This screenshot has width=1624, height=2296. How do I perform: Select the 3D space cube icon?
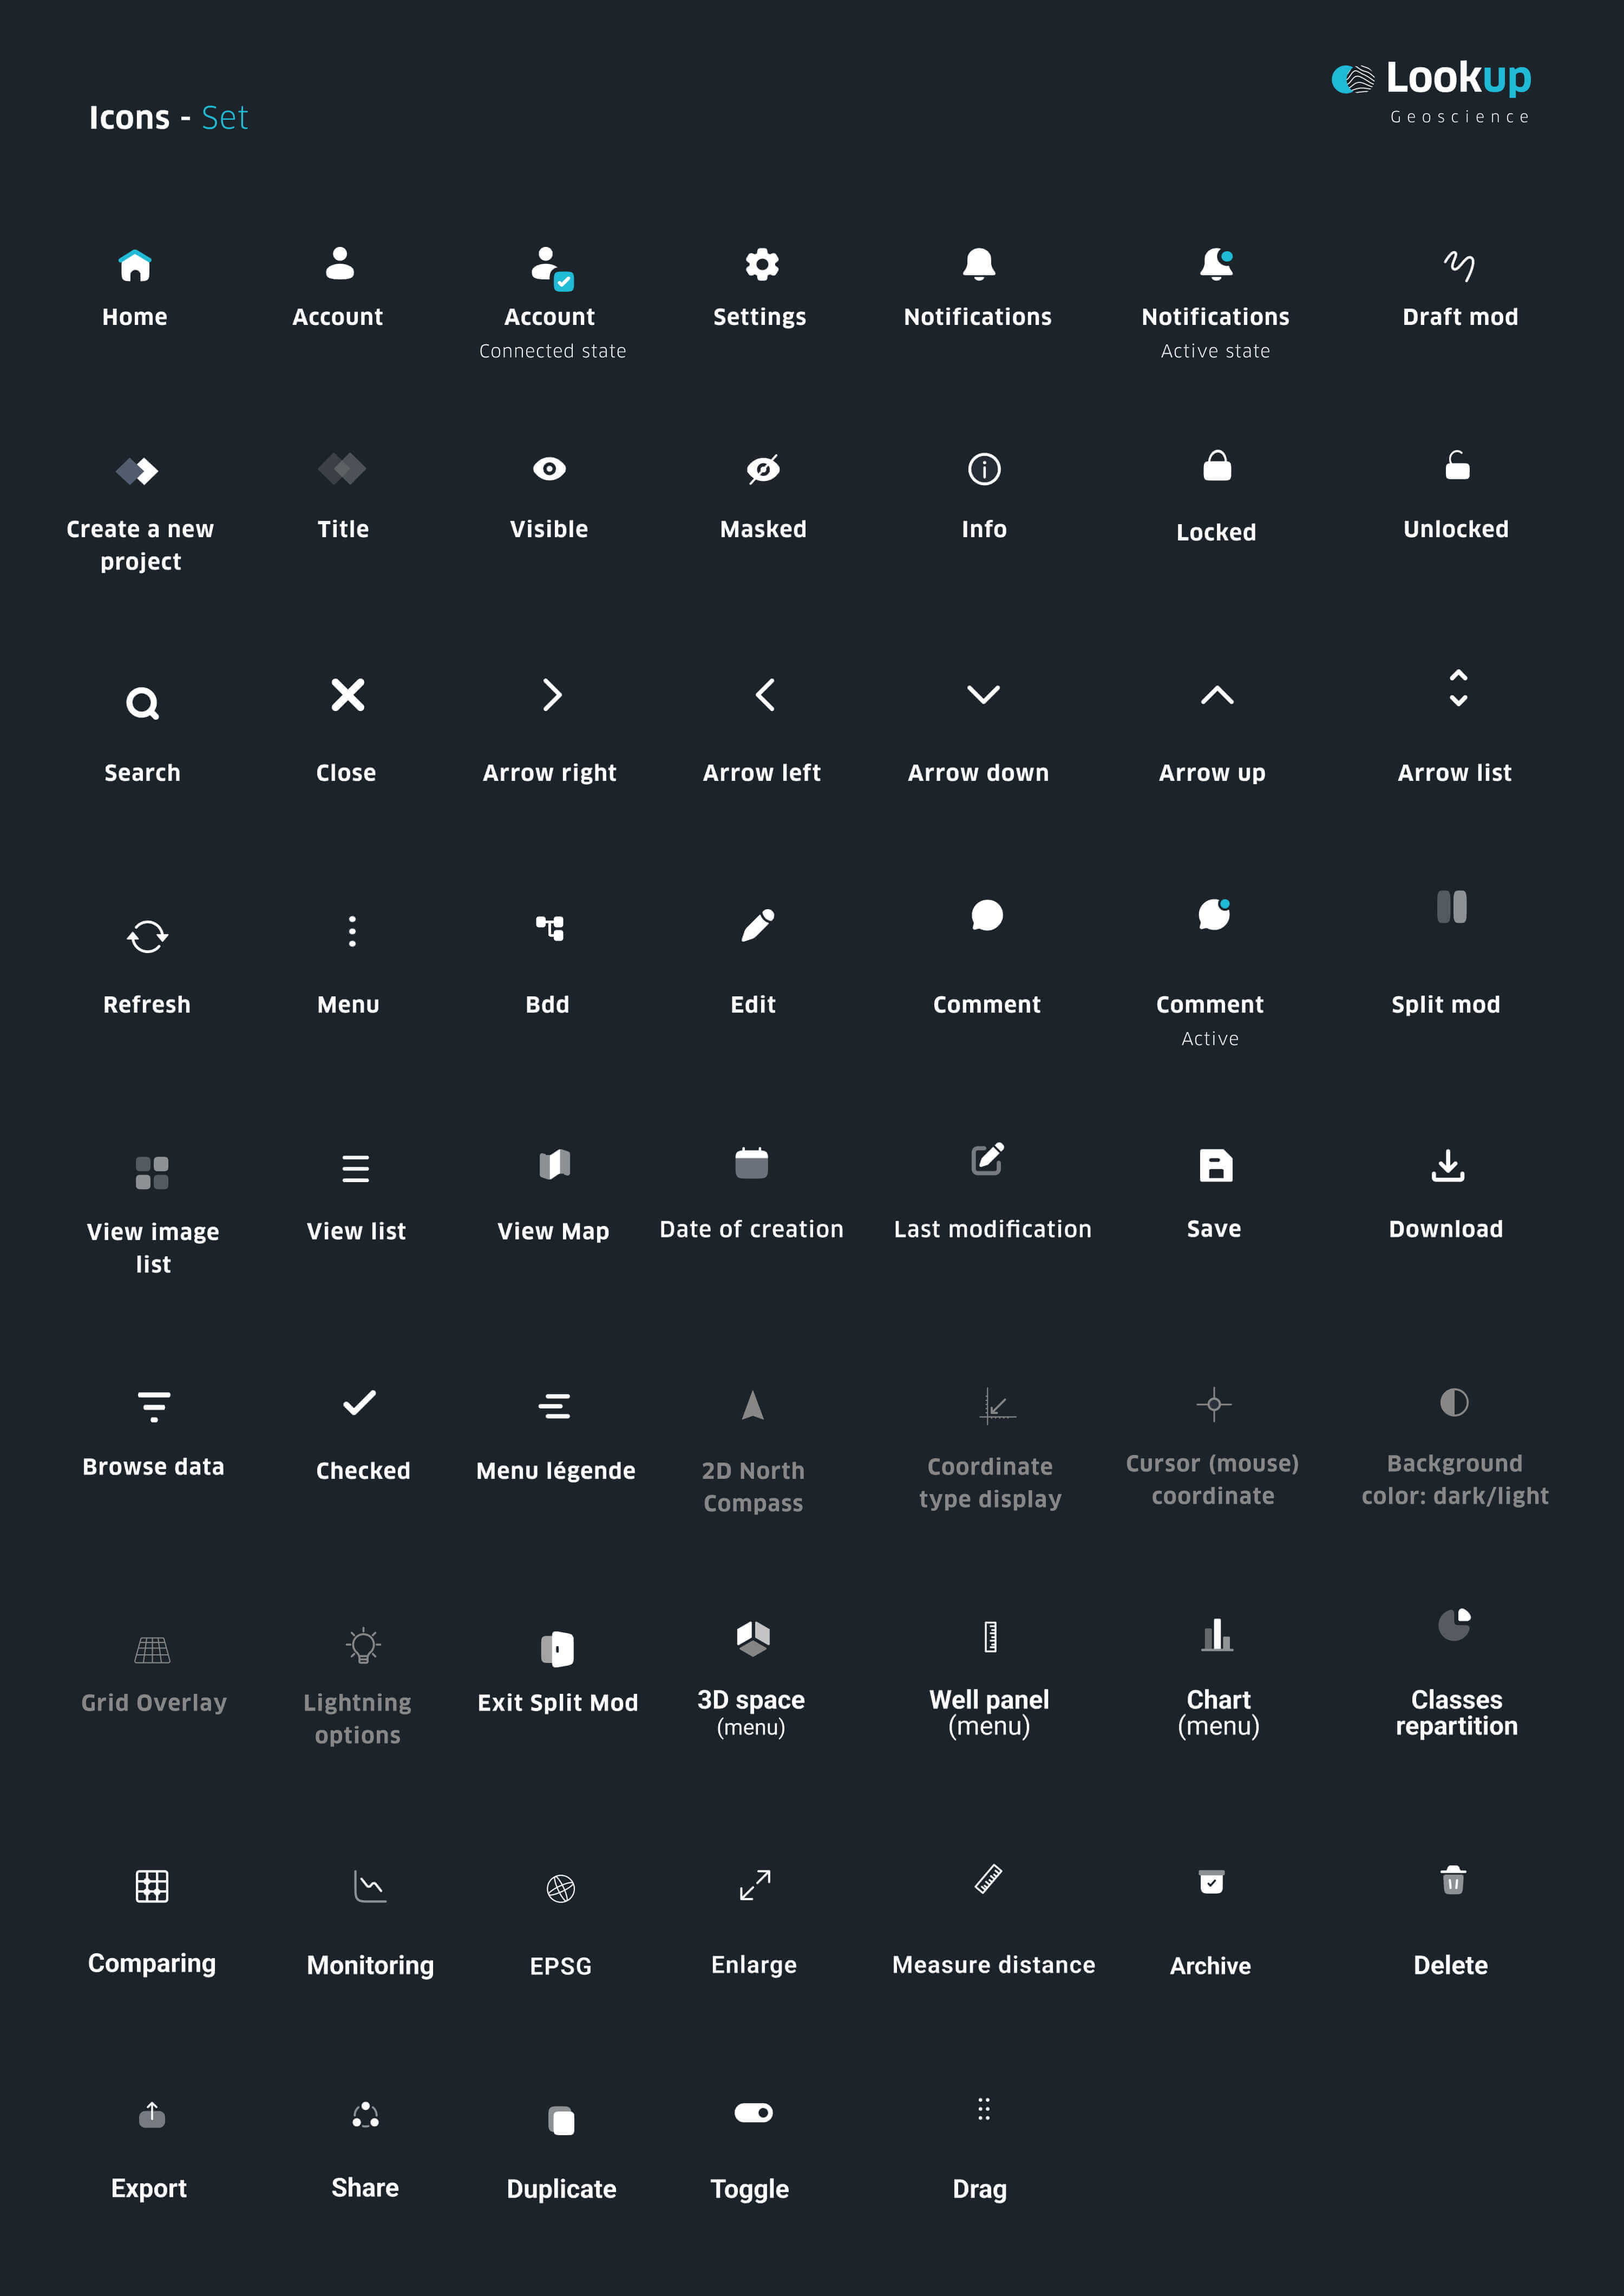pos(753,1639)
